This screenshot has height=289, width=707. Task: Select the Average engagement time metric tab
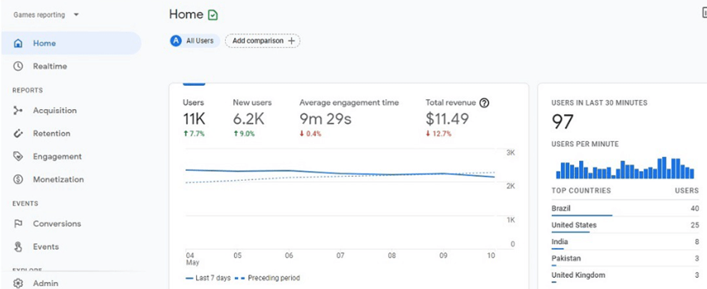coord(349,118)
